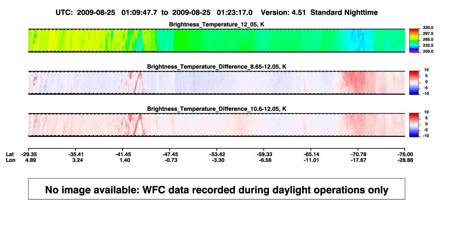This screenshot has width=450, height=230.
Task: Click longitude value -0.73
Action: click(x=171, y=160)
